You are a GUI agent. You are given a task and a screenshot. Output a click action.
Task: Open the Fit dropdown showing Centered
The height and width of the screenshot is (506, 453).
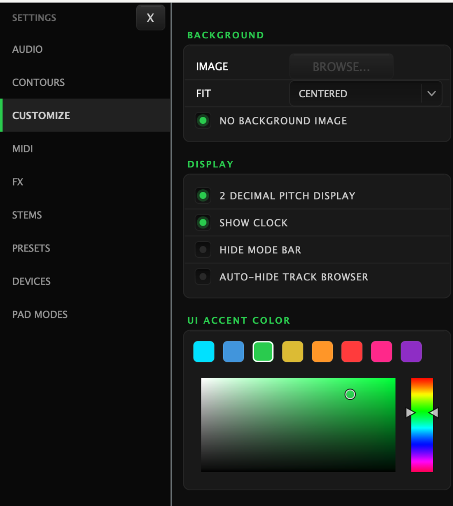point(366,94)
